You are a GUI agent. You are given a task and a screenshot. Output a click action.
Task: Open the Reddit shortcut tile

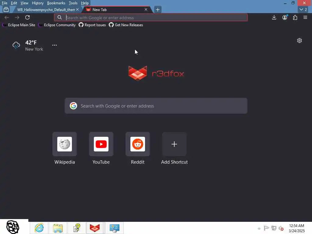coord(138,148)
